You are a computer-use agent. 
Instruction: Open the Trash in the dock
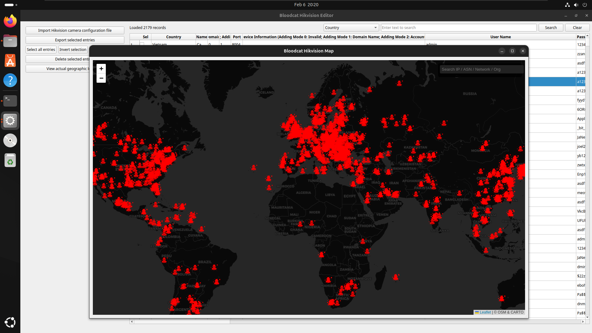click(10, 160)
